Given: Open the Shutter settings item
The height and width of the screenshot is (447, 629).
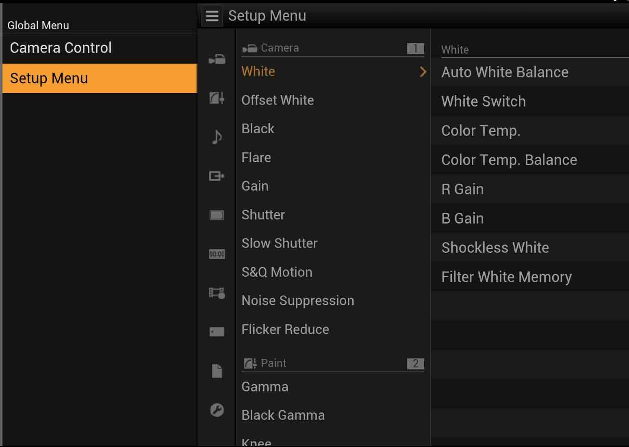Looking at the screenshot, I should (263, 215).
